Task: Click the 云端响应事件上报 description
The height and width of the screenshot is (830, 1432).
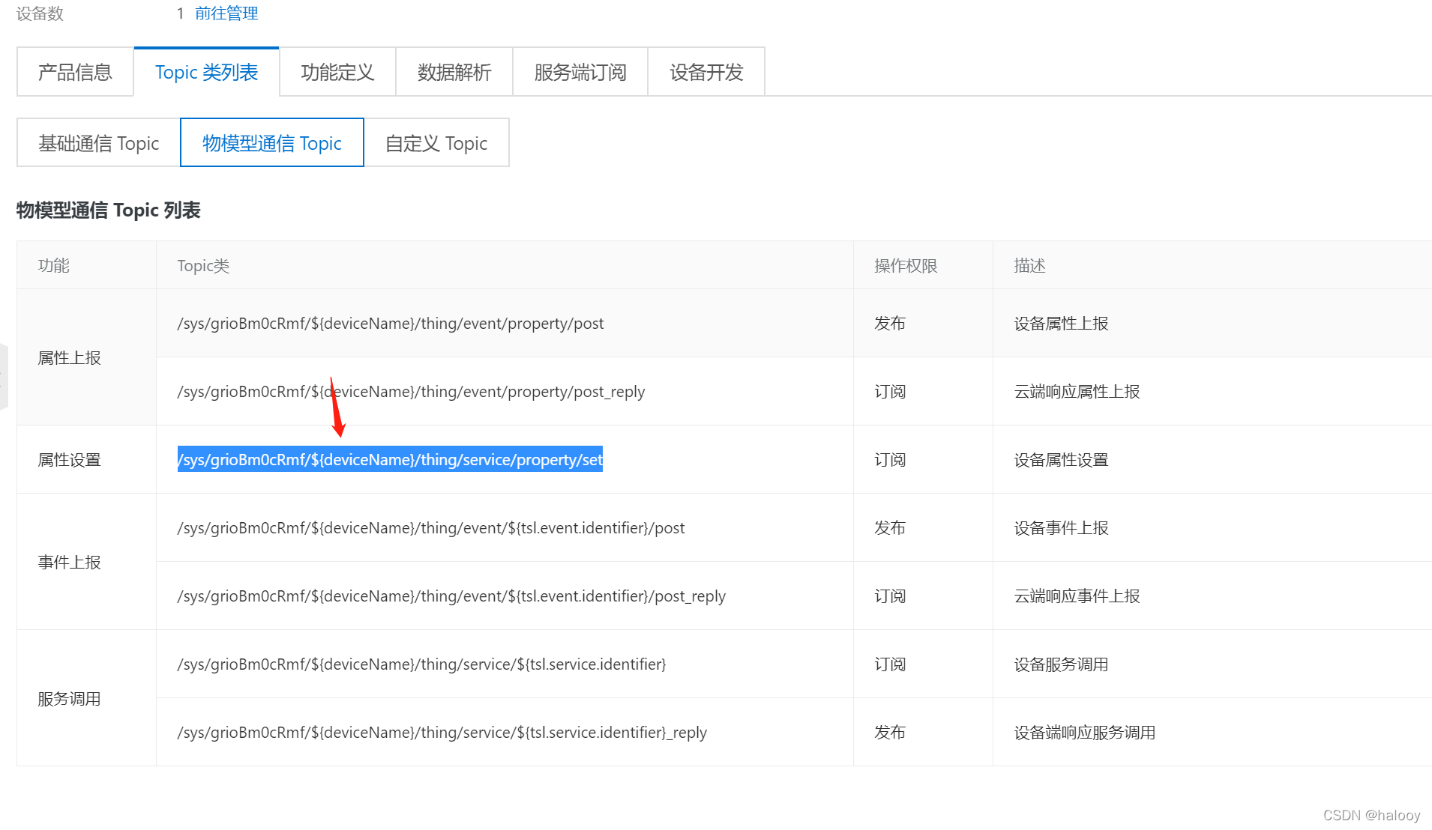Action: pos(1077,596)
